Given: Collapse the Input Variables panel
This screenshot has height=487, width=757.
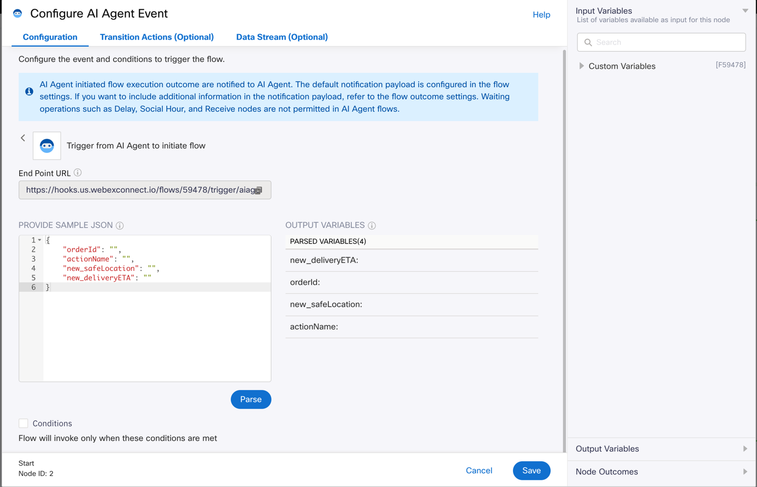Looking at the screenshot, I should (745, 11).
